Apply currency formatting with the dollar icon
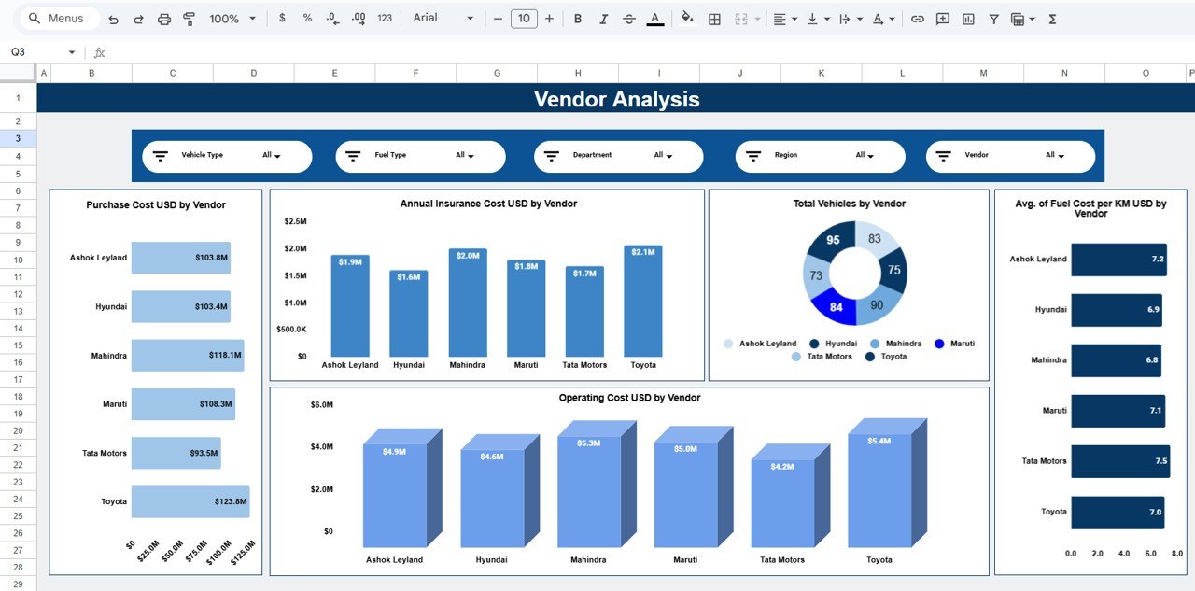This screenshot has height=591, width=1195. tap(282, 18)
